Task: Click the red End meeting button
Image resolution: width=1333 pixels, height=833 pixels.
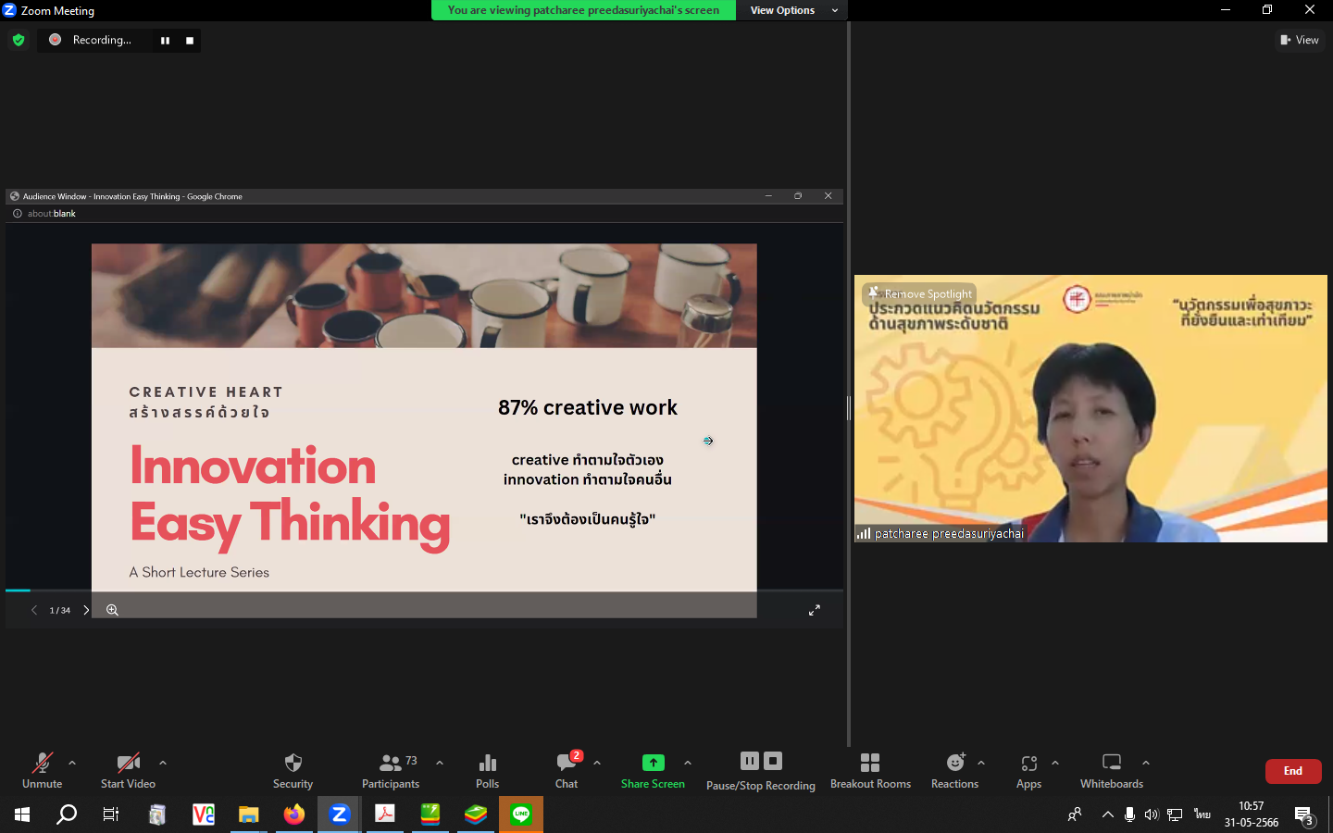Action: (1292, 771)
